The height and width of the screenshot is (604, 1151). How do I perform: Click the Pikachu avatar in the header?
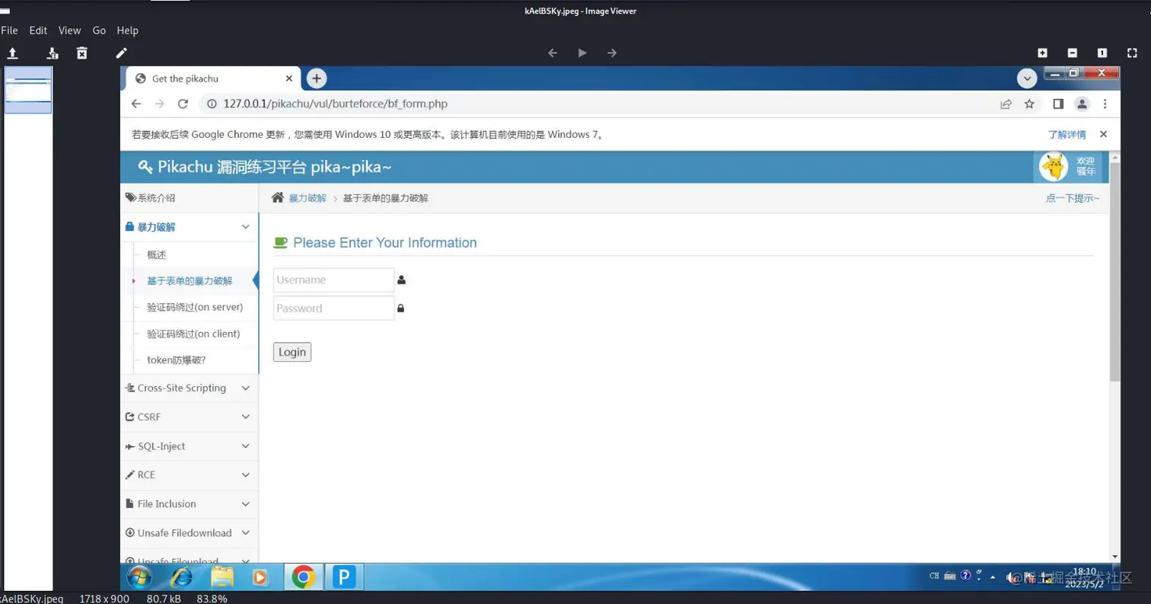tap(1054, 167)
